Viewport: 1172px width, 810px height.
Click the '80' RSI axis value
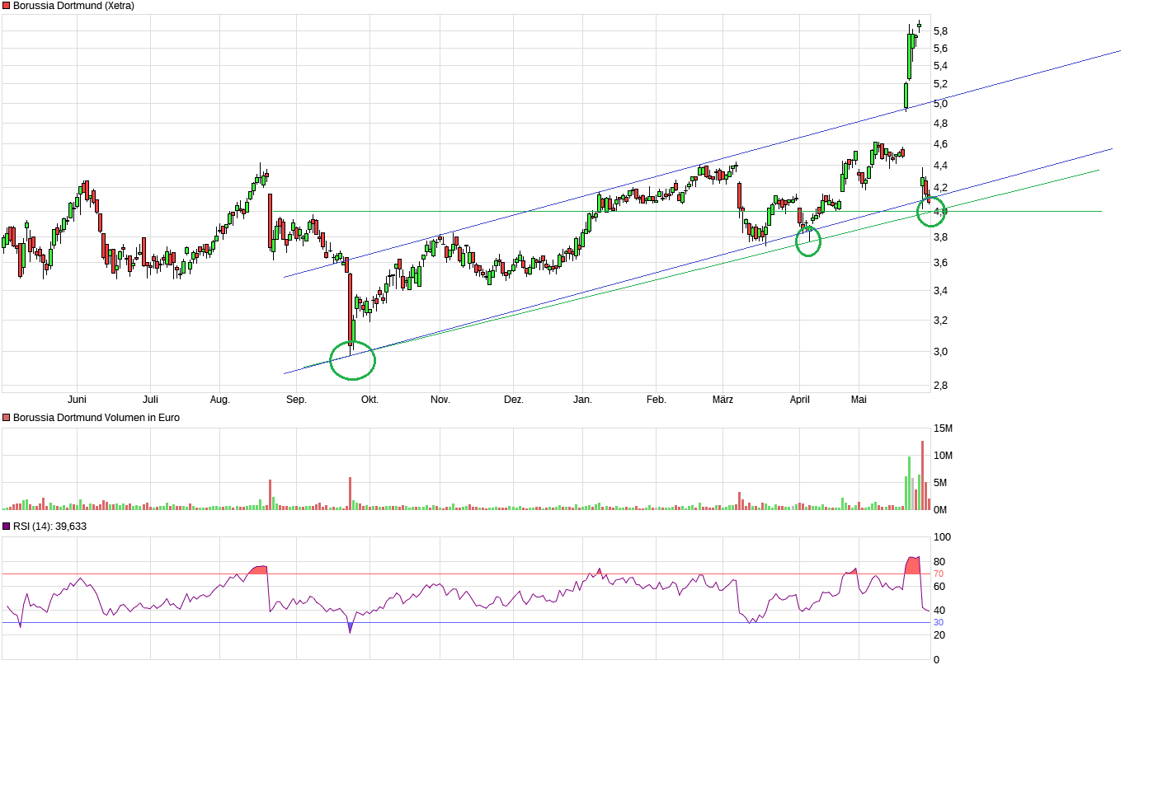tap(939, 562)
